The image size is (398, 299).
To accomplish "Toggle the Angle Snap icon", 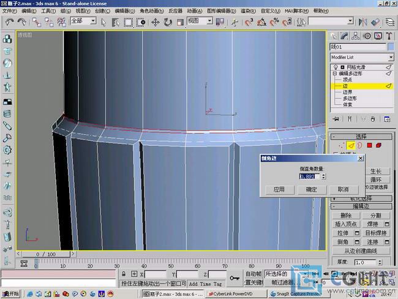I will pyautogui.click(x=261, y=22).
